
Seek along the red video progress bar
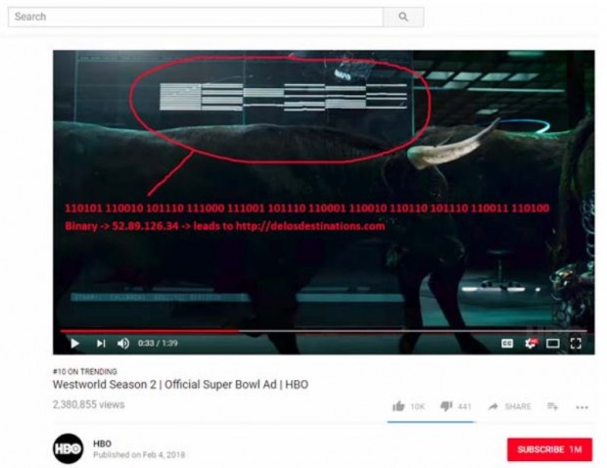pyautogui.click(x=324, y=331)
